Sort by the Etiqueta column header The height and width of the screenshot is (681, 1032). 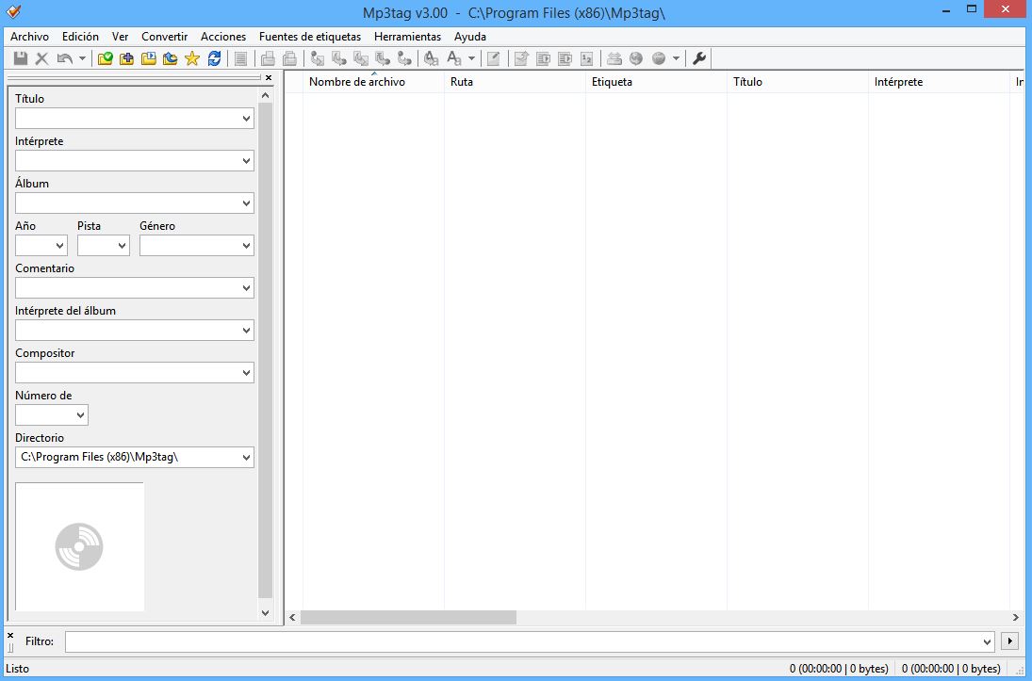656,82
